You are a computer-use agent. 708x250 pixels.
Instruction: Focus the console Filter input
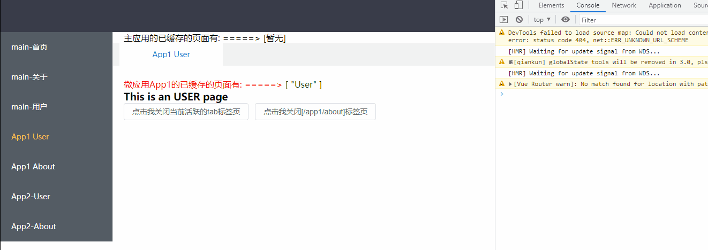[643, 20]
